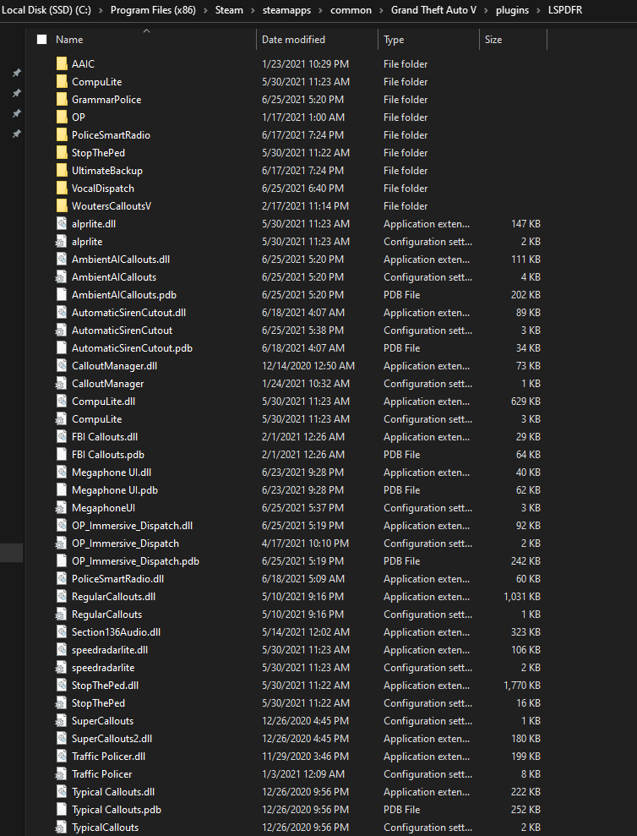This screenshot has width=637, height=836.
Task: Select the AutomaticSirenCutout.dll file icon
Action: (x=62, y=313)
